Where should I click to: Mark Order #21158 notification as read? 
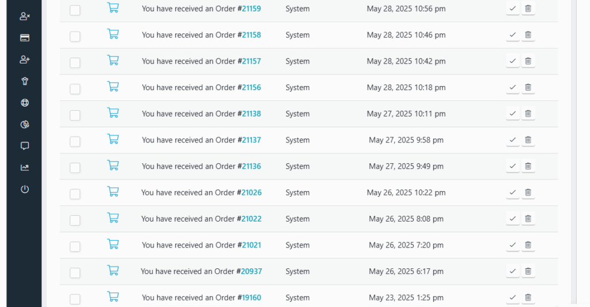[512, 35]
